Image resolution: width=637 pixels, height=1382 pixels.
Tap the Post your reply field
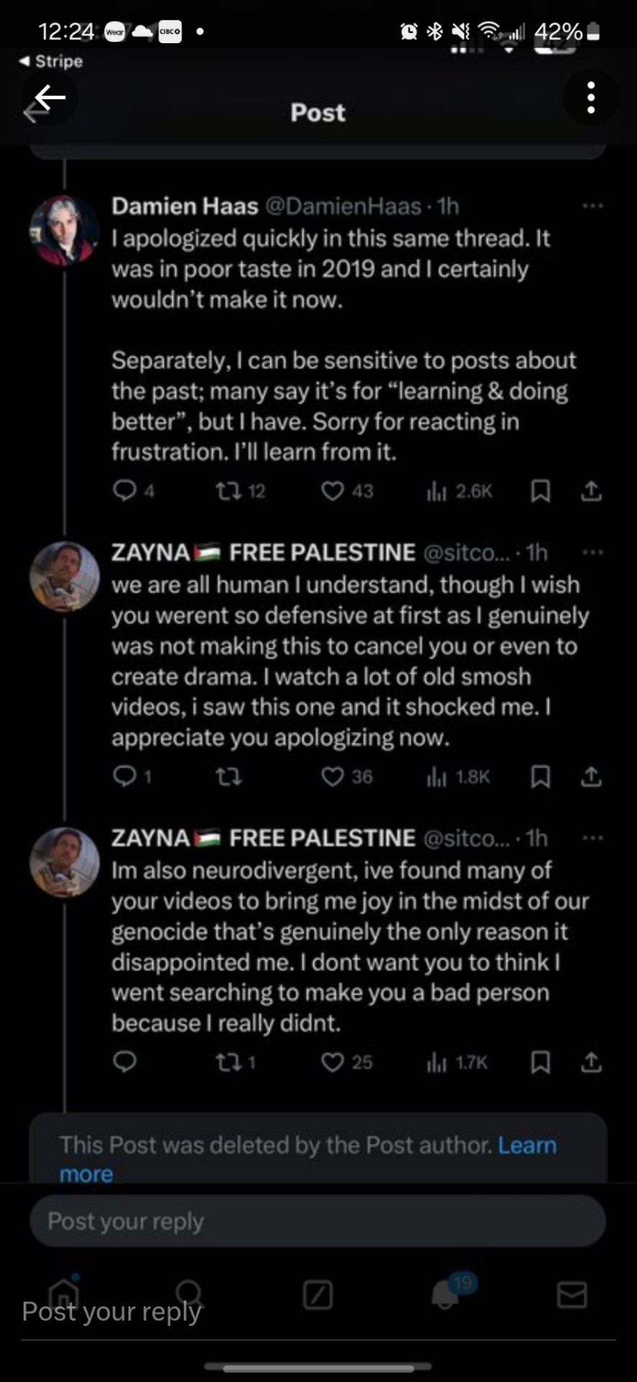pyautogui.click(x=317, y=1221)
